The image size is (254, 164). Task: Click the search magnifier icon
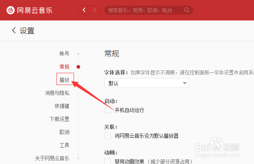[187, 10]
